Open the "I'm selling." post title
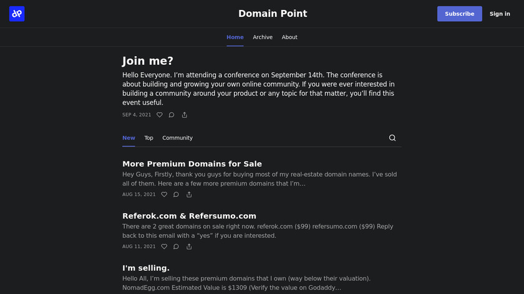 tap(146, 268)
